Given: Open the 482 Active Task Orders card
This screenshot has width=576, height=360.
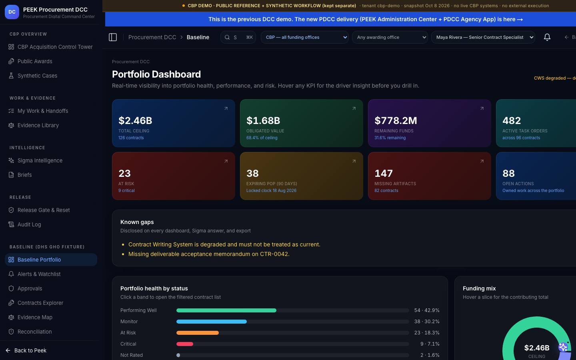Looking at the screenshot, I should [536, 123].
